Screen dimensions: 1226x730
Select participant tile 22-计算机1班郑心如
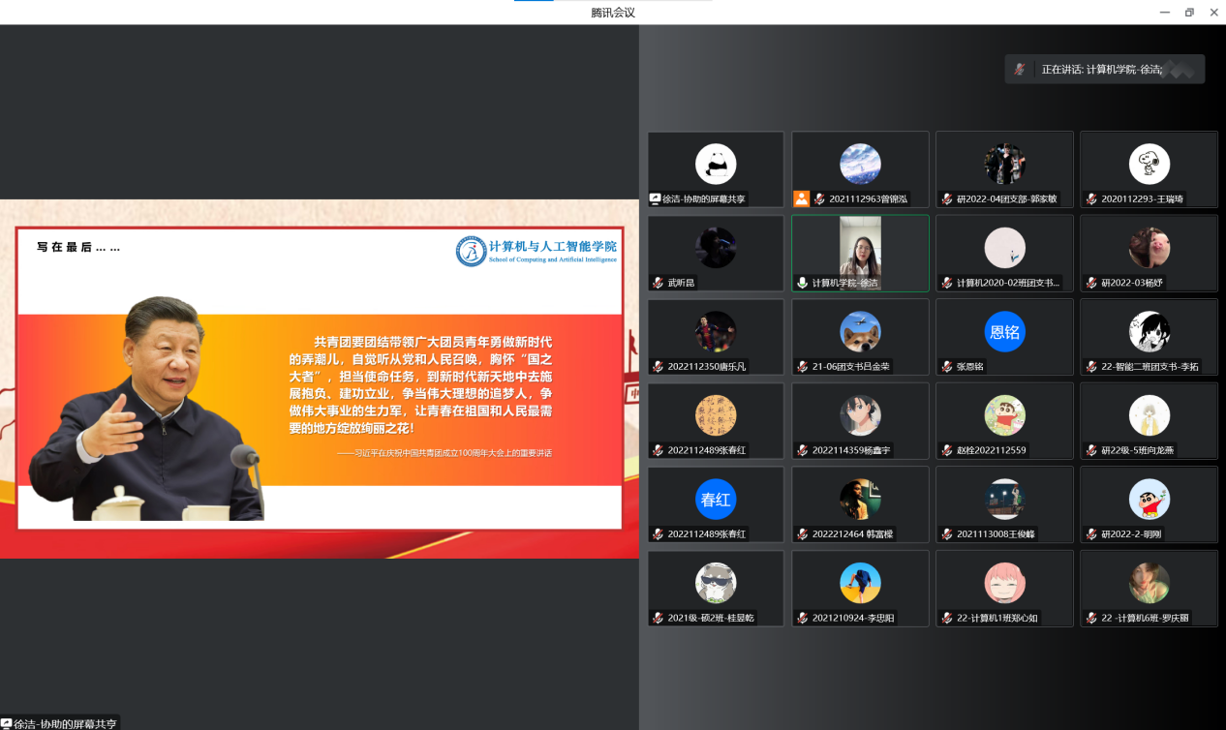[x=1004, y=589]
